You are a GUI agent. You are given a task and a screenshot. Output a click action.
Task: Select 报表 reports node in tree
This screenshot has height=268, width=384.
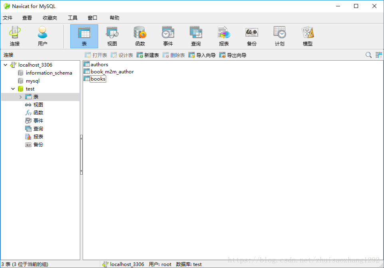tap(38, 136)
